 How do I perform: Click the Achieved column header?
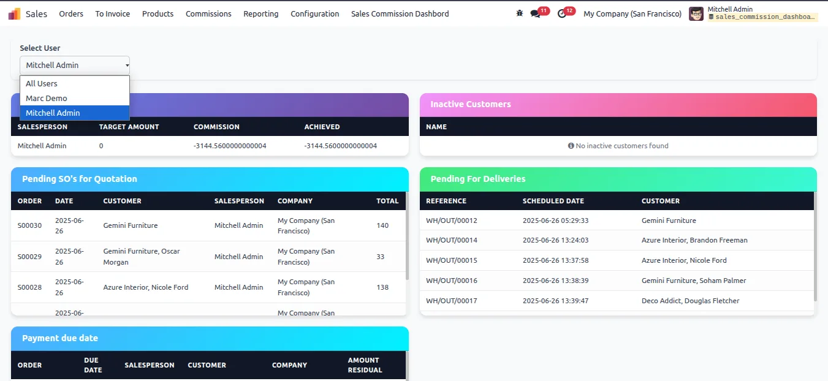point(322,127)
